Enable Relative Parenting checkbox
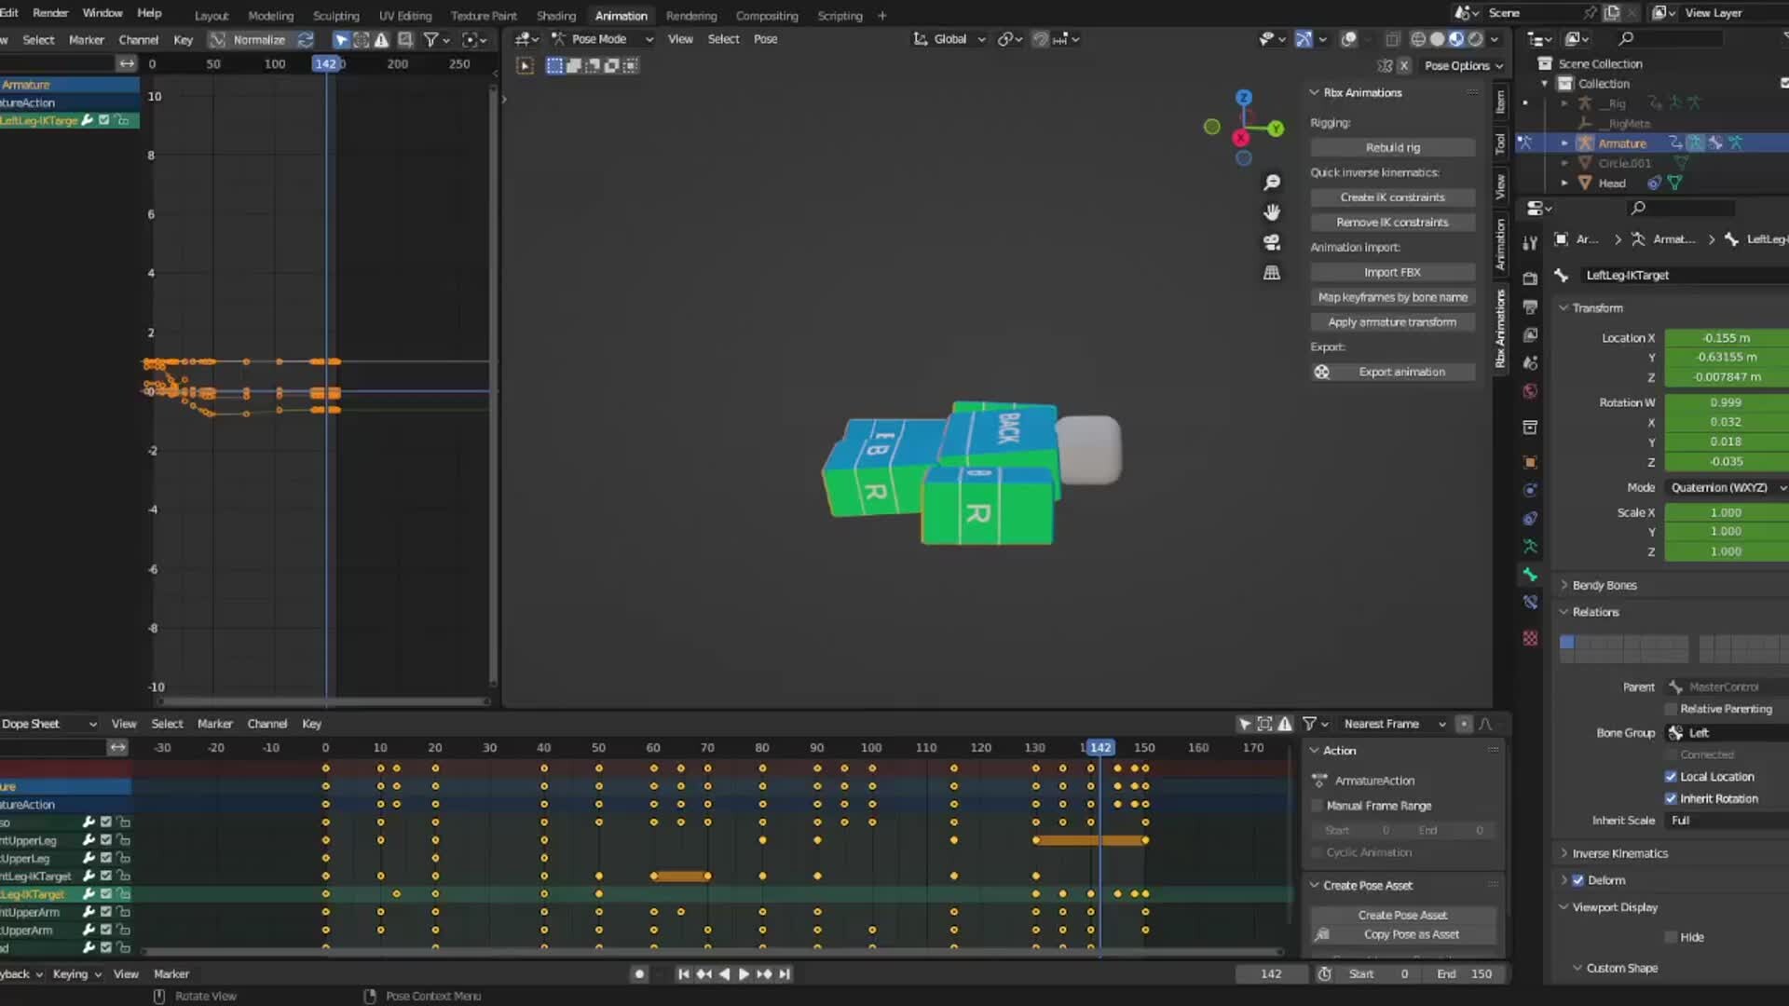The width and height of the screenshot is (1789, 1006). 1671,709
